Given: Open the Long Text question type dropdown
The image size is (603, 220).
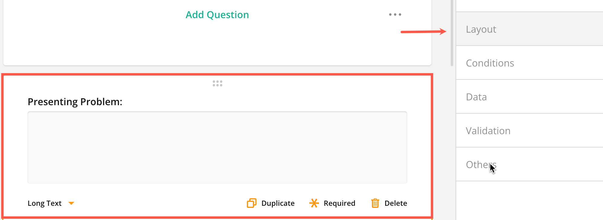Looking at the screenshot, I should click(45, 203).
